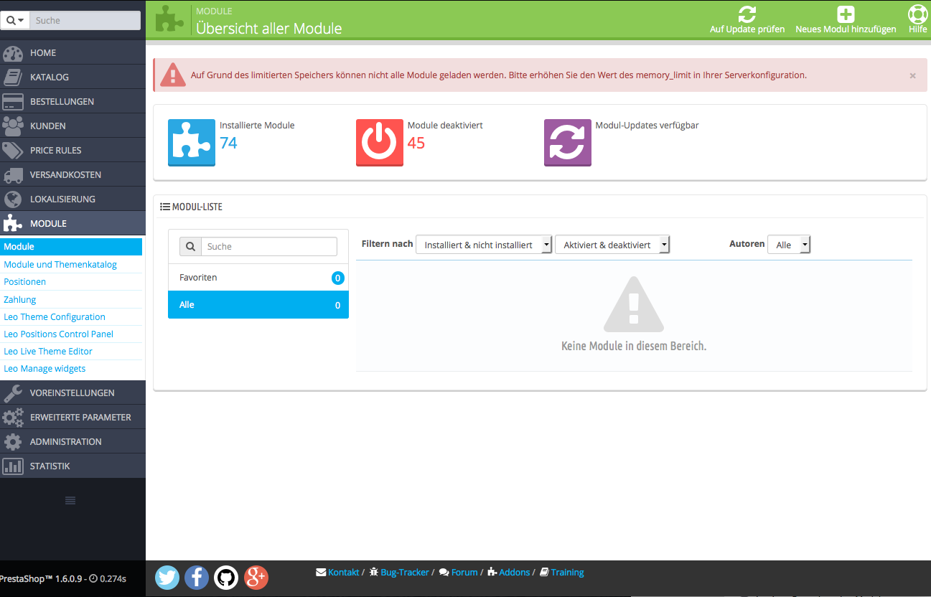The height and width of the screenshot is (597, 931).
Task: Click the Kontakt footer link
Action: [343, 573]
